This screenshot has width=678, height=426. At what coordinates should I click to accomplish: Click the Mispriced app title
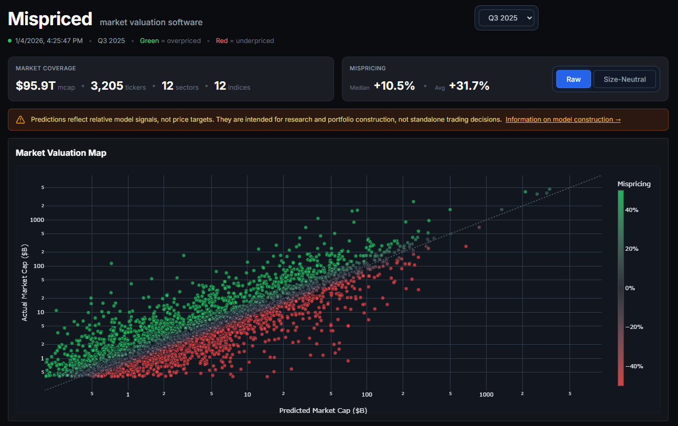(x=50, y=19)
